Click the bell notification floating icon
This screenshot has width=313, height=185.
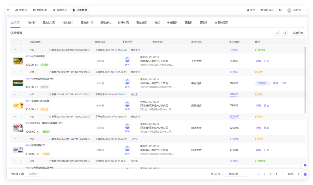pos(305,165)
